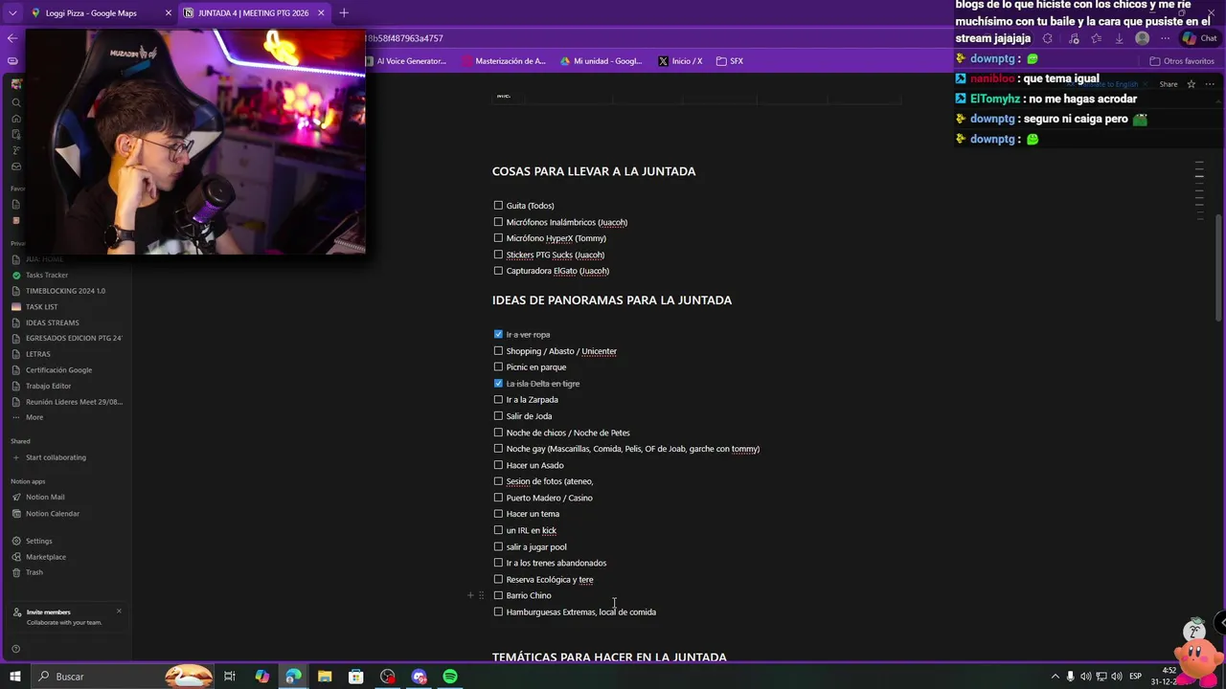
Task: Open browser downloads icon
Action: tap(1119, 38)
